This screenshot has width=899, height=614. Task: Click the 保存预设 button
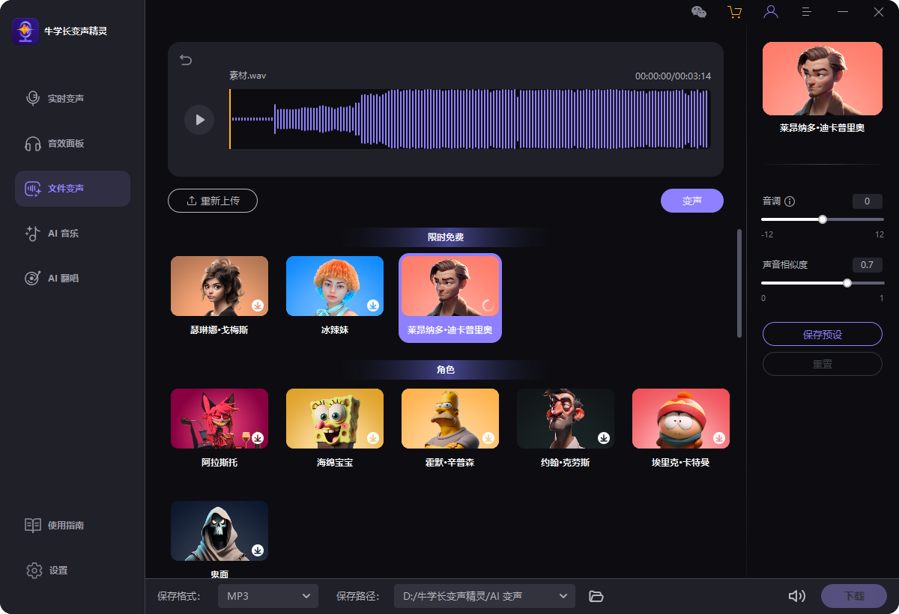(x=823, y=334)
